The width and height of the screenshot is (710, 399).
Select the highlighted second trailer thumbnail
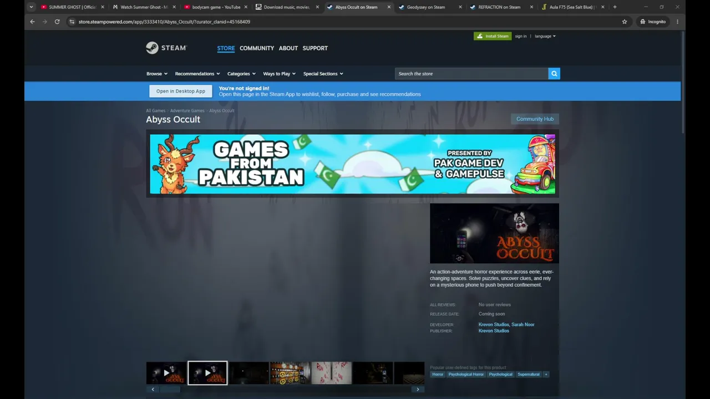pos(207,373)
